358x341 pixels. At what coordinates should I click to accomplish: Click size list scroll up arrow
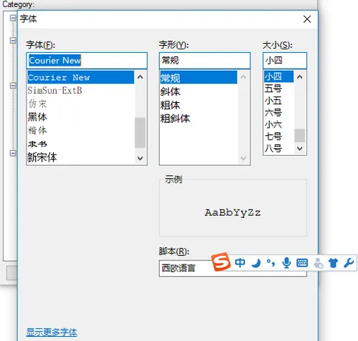click(300, 76)
